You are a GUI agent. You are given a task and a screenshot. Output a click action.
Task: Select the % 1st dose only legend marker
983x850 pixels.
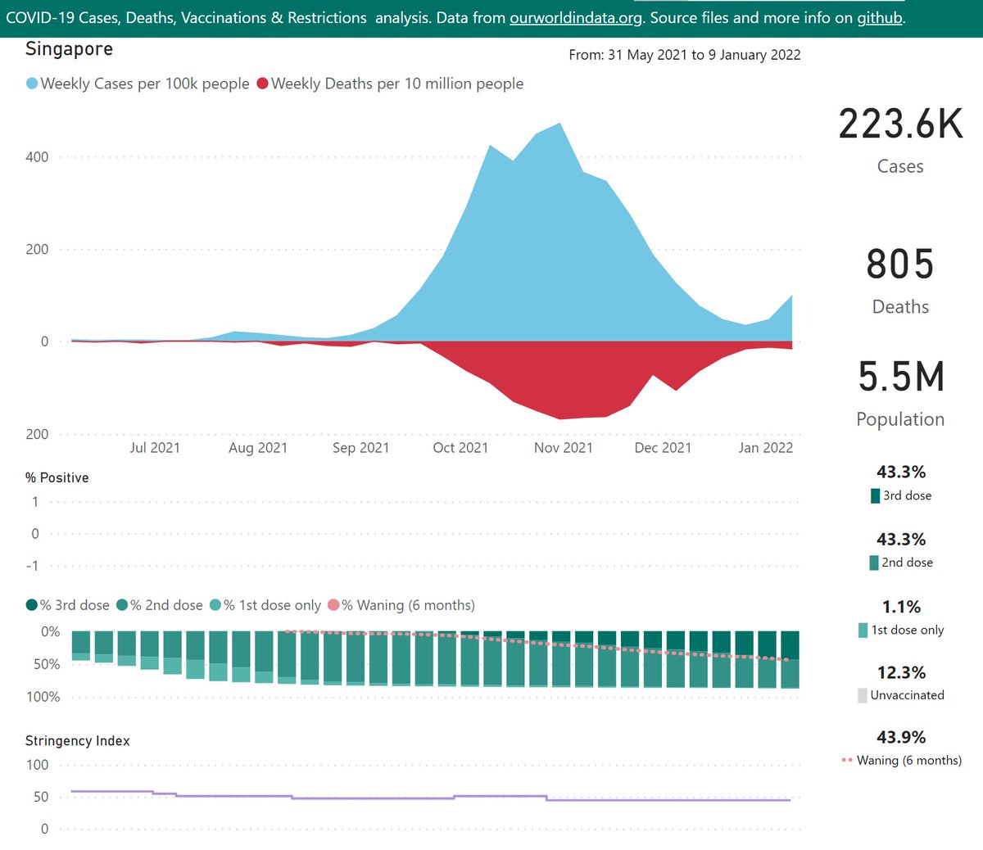click(x=215, y=605)
